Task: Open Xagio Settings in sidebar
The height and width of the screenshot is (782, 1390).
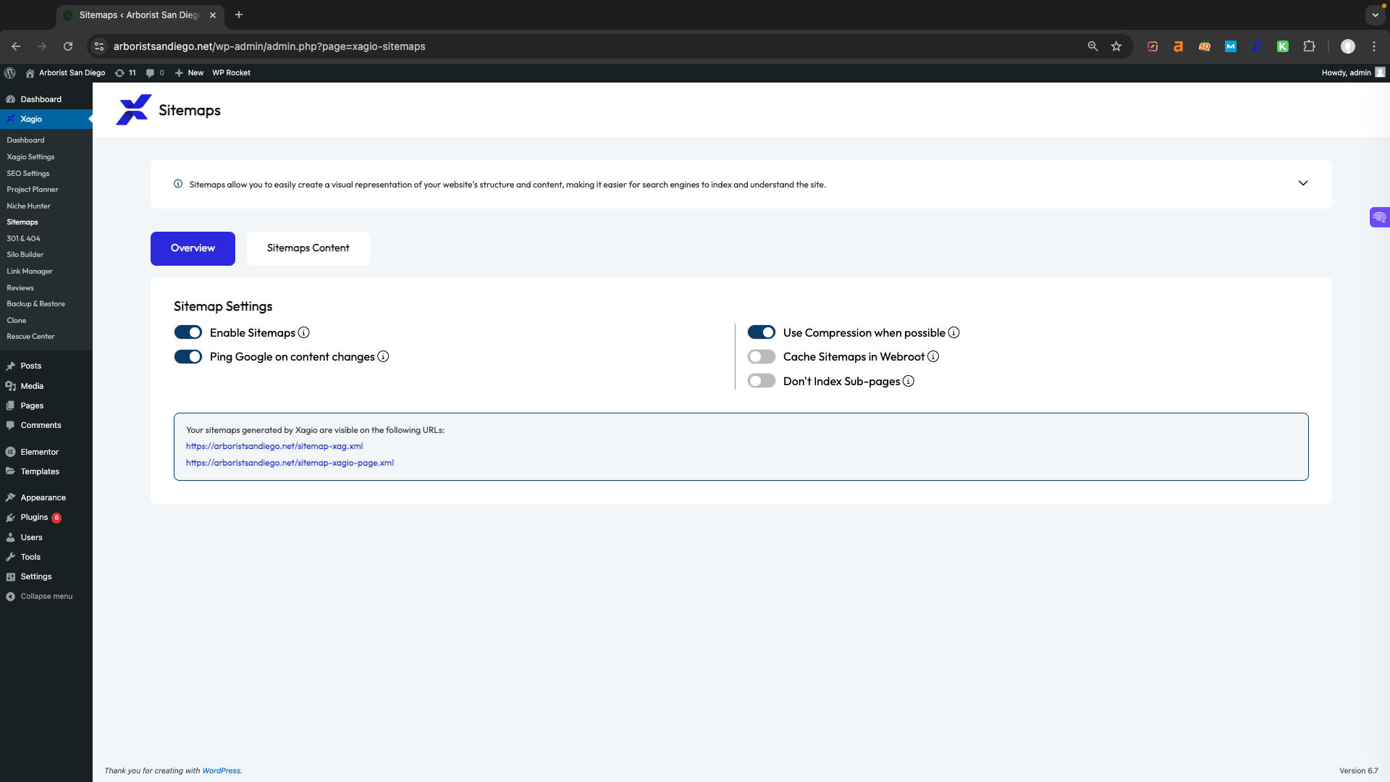Action: [x=30, y=157]
